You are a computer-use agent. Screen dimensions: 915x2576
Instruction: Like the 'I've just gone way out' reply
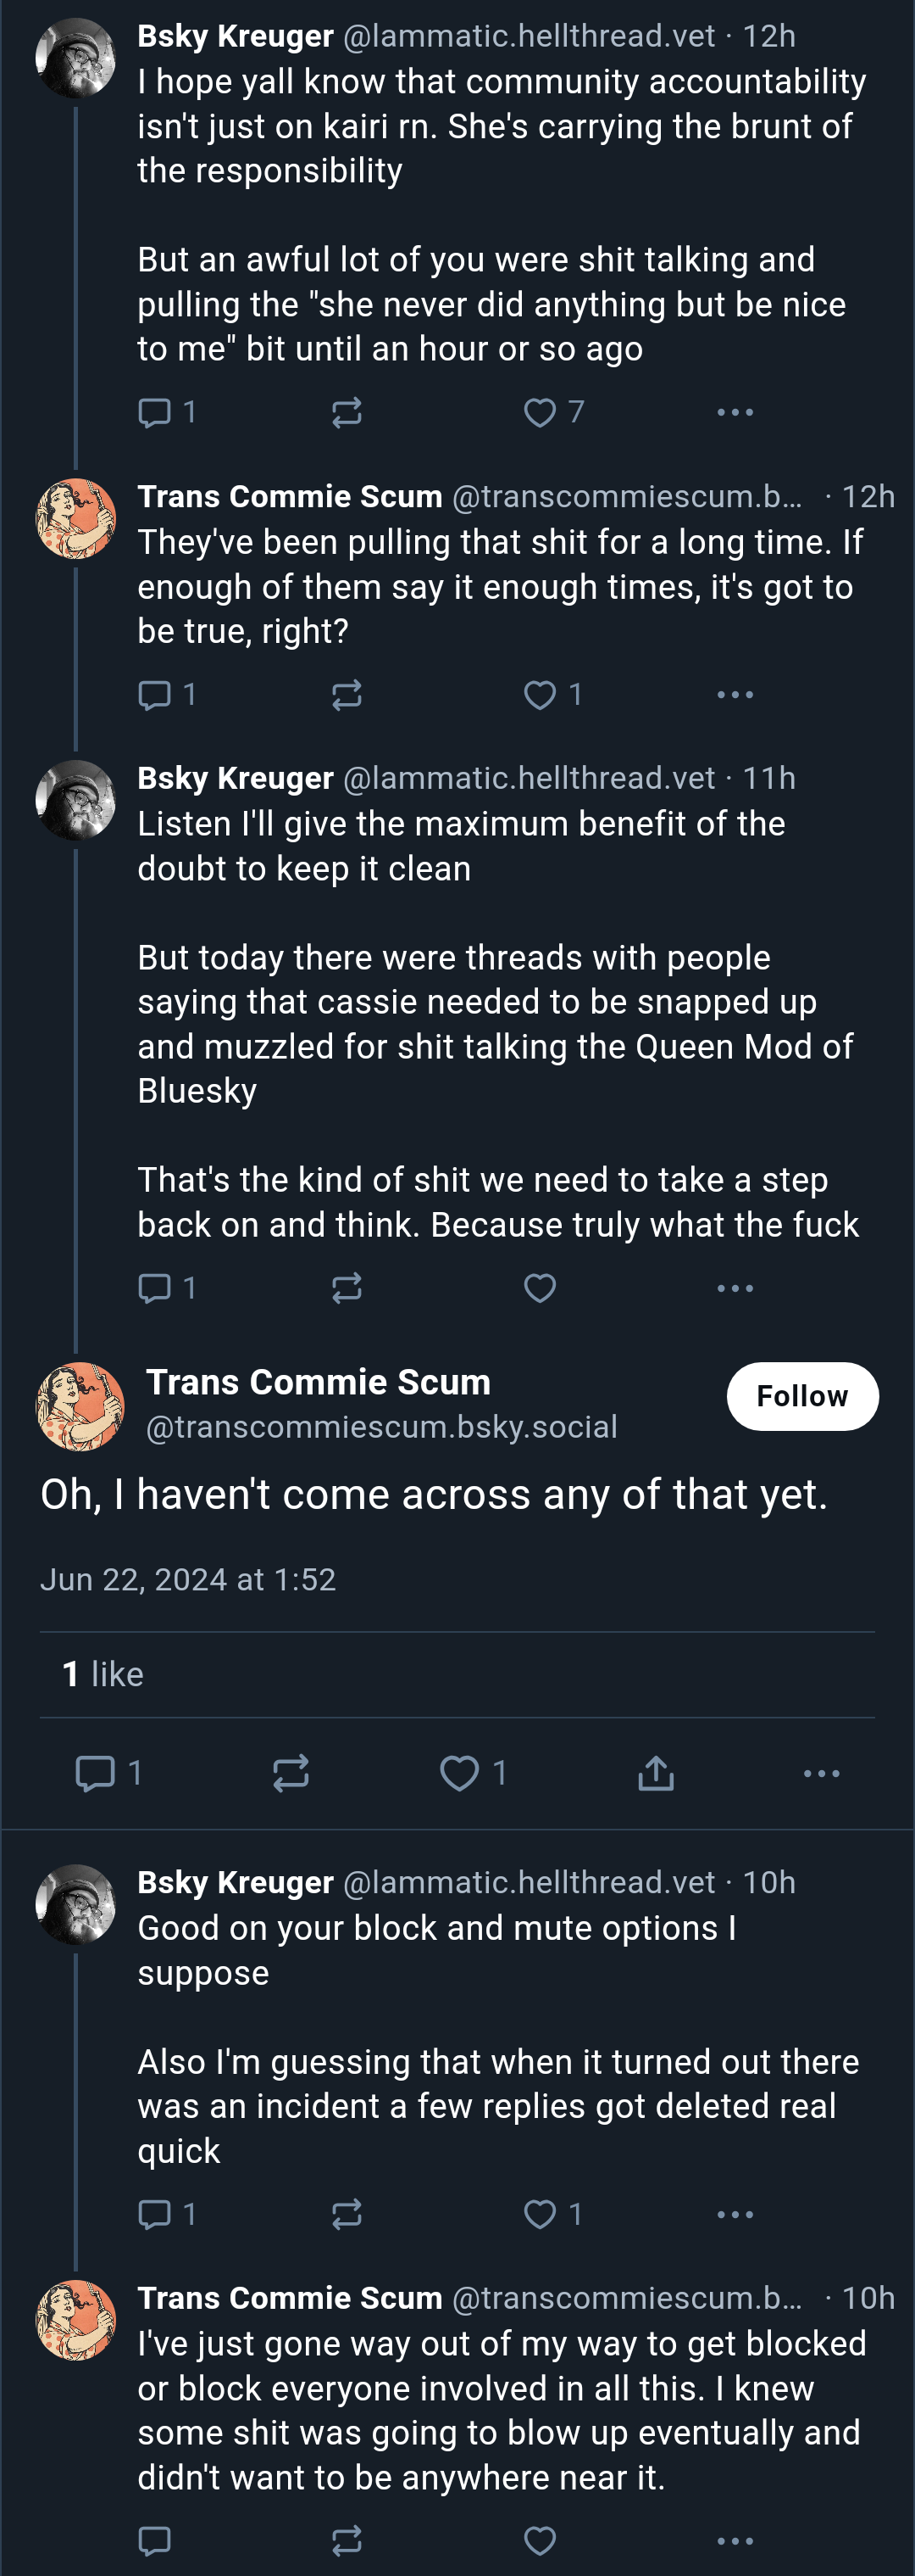[x=541, y=2541]
